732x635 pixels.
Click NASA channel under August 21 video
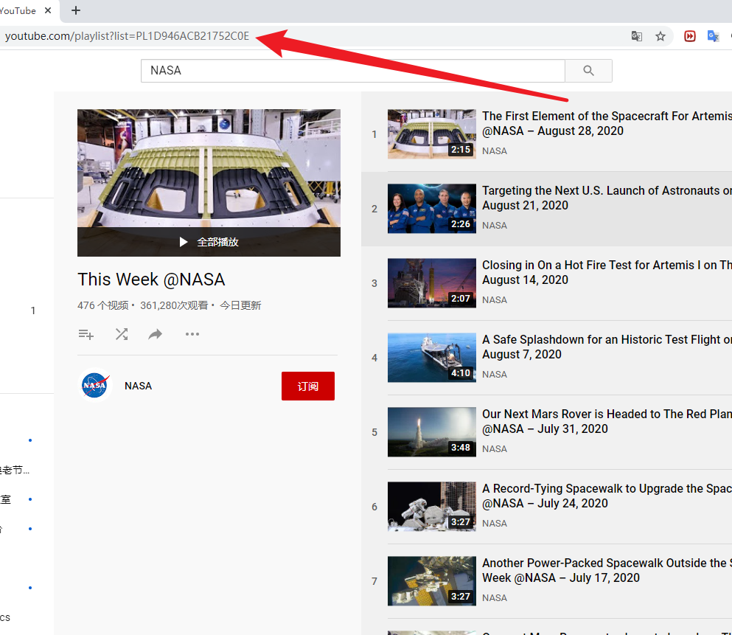[x=495, y=226]
